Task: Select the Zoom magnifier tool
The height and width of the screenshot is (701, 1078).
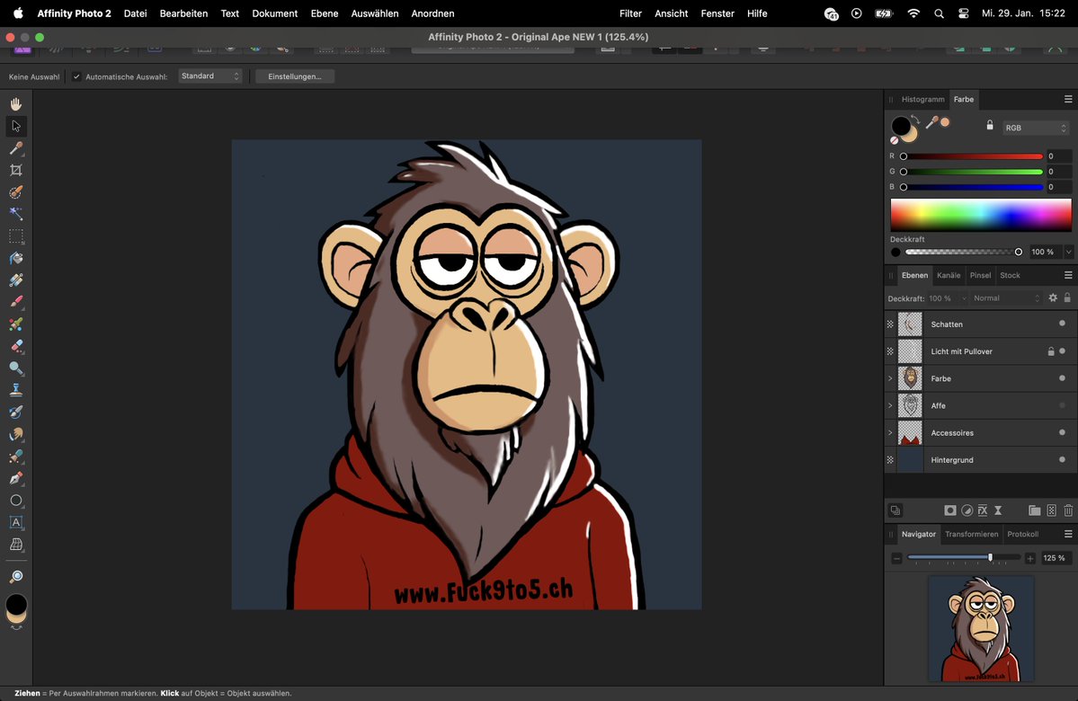Action: click(16, 576)
